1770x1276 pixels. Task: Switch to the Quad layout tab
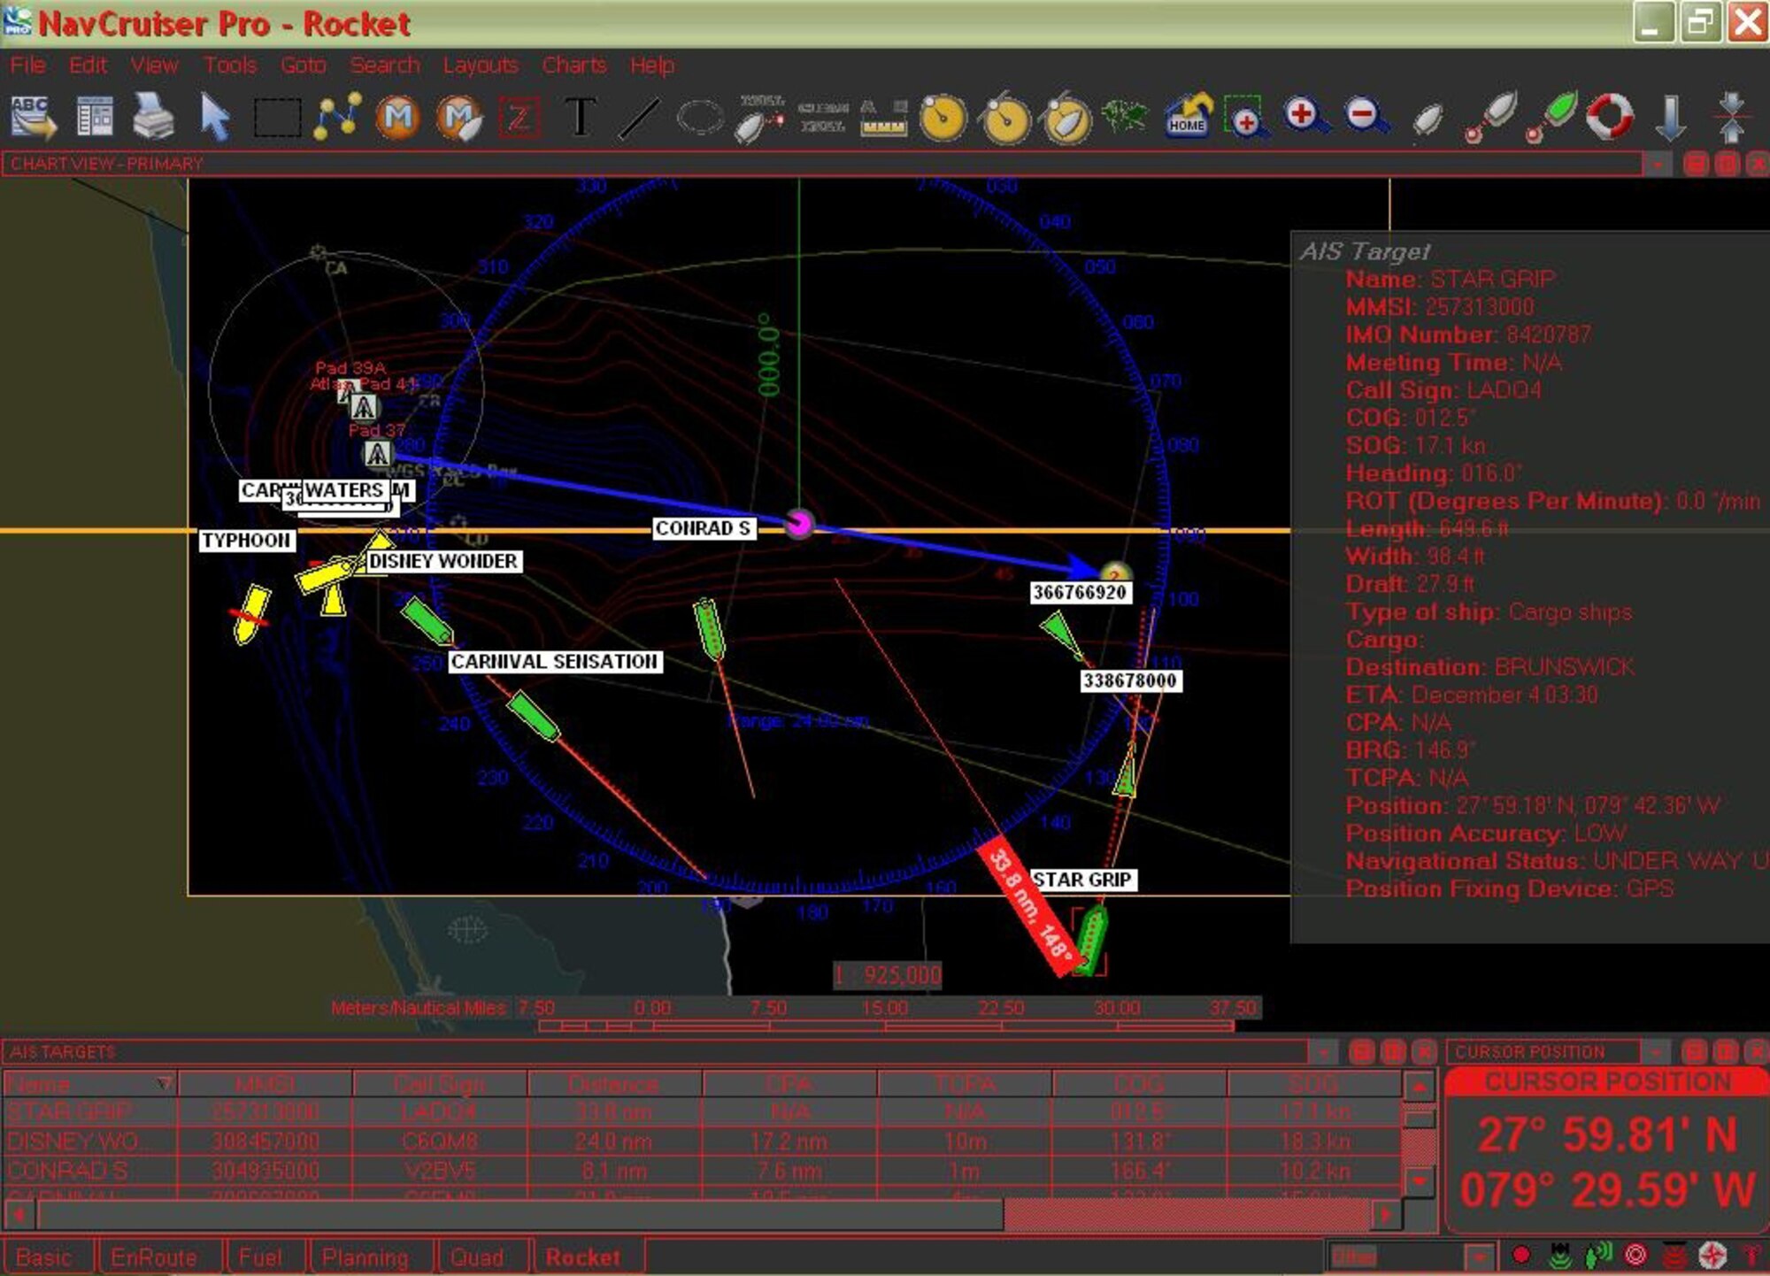click(481, 1257)
